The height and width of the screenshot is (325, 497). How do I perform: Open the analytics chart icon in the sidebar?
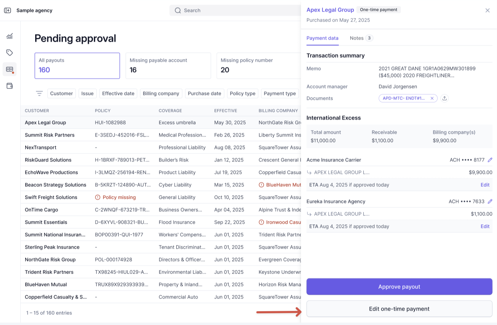pos(10,36)
